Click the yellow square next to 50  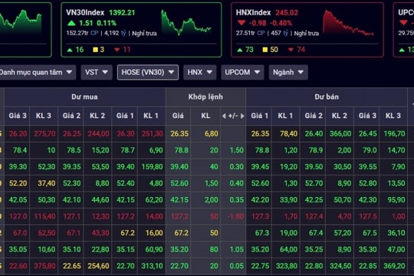pyautogui.click(x=265, y=50)
